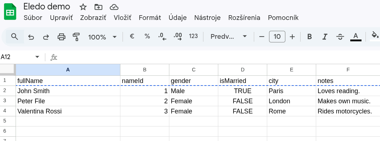This screenshot has width=380, height=141.
Task: Select column C header
Action: (x=194, y=70)
